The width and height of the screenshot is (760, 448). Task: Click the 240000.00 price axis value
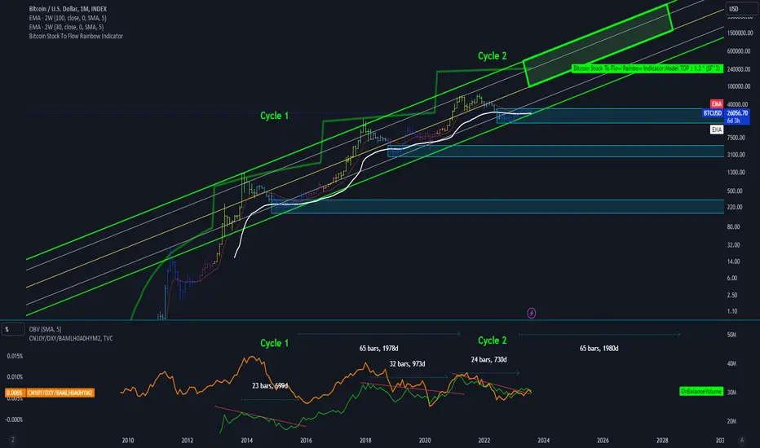tap(739, 69)
